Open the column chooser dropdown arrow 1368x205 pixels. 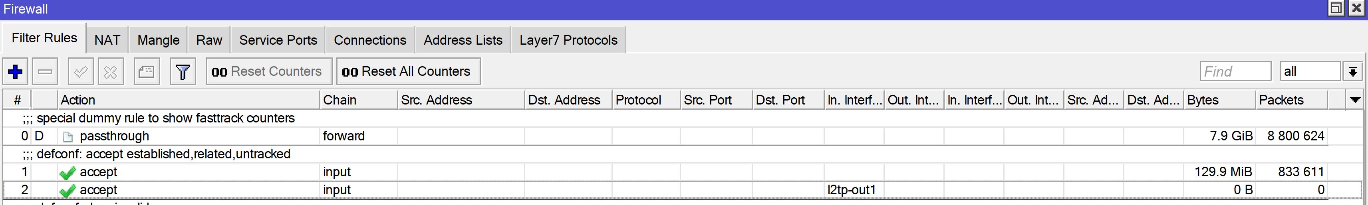click(1355, 100)
